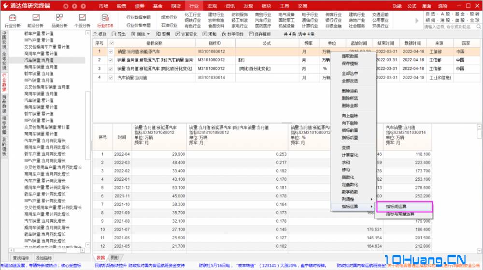Select 指数化 in context menu
483x270 pixels.
pos(348,177)
